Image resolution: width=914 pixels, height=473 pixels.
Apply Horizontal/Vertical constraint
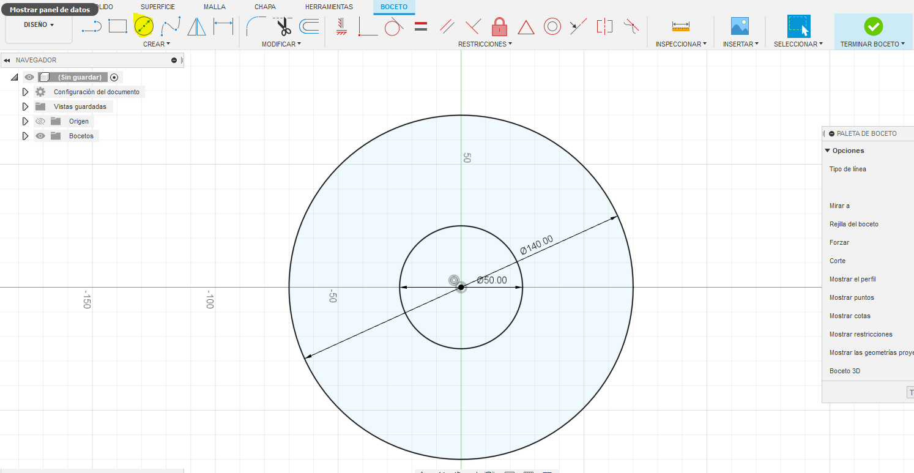click(368, 26)
